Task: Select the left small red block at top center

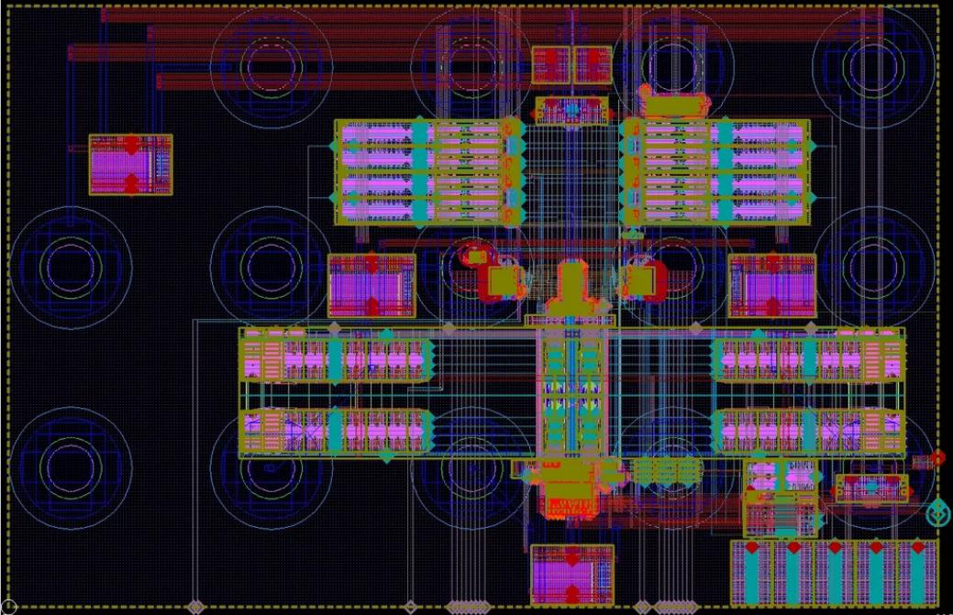Action: pyautogui.click(x=551, y=64)
